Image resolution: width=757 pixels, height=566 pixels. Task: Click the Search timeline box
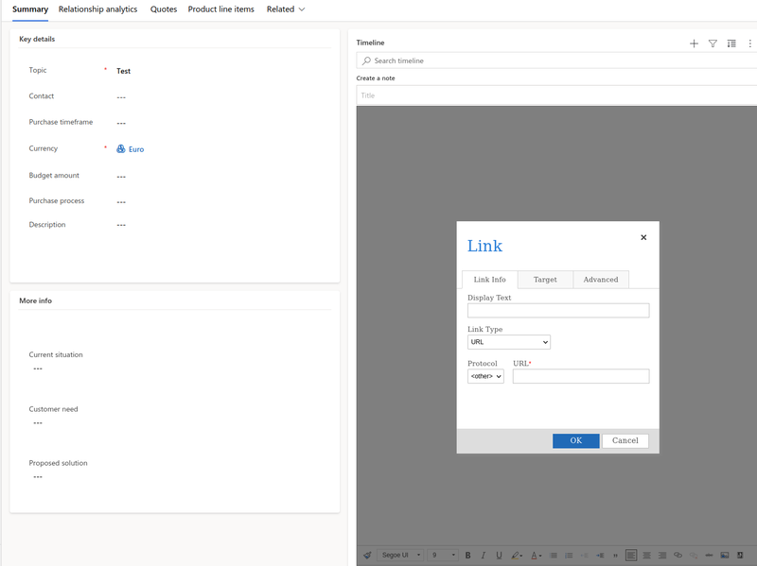click(x=556, y=60)
